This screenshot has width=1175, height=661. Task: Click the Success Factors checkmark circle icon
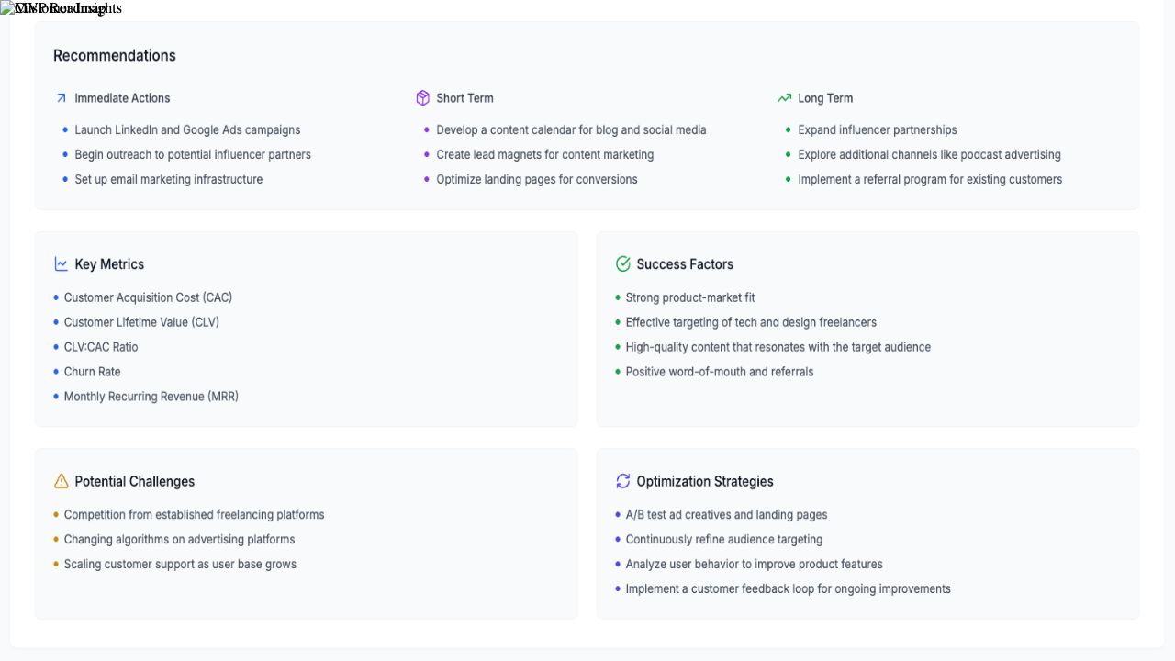point(623,264)
